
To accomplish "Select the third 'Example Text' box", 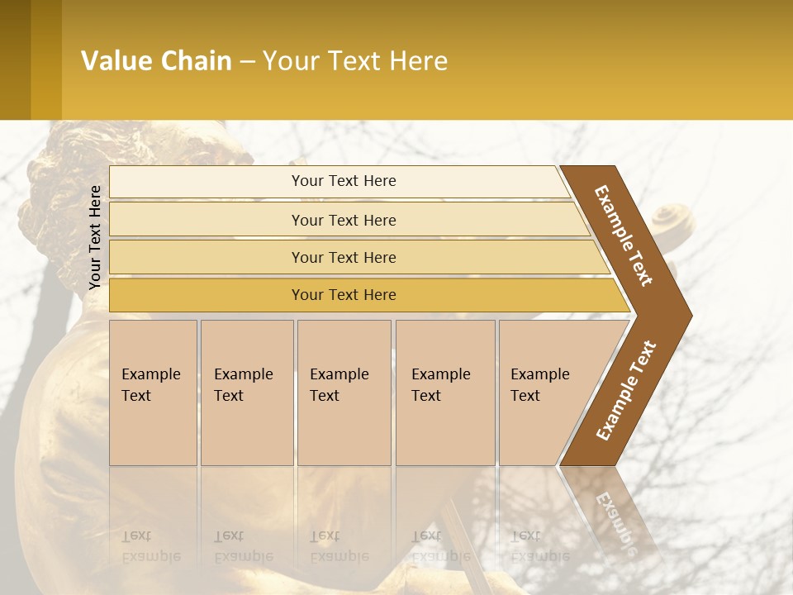I will (344, 393).
